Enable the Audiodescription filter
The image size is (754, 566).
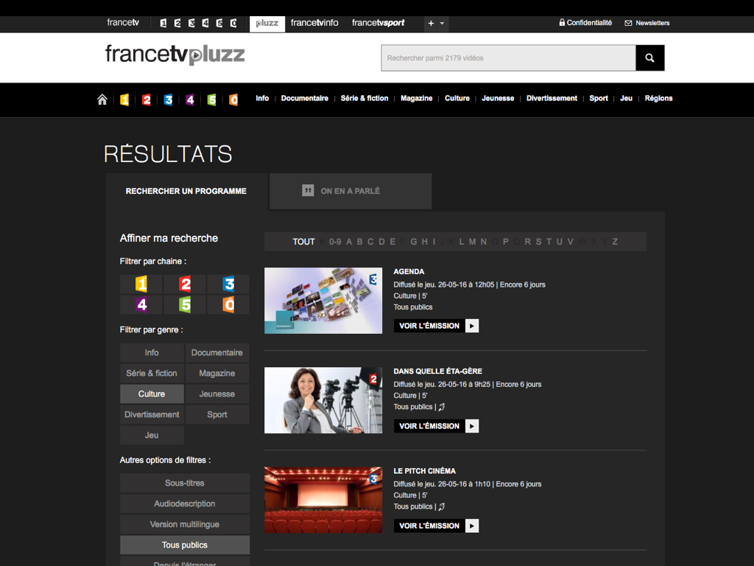(x=185, y=504)
